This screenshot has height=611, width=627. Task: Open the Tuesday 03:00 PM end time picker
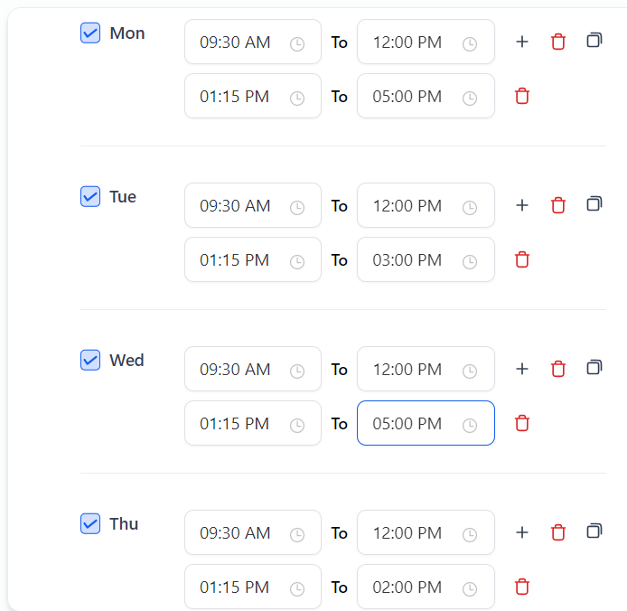(x=470, y=261)
